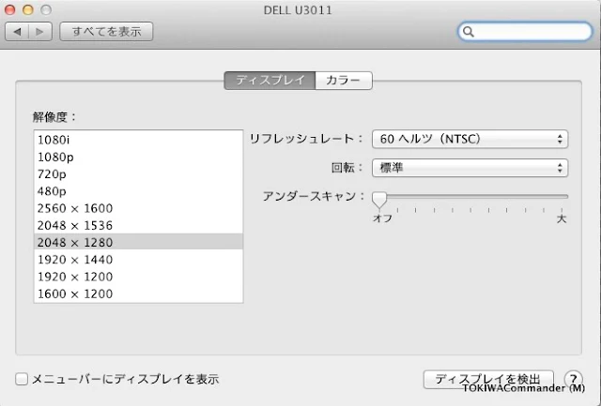The height and width of the screenshot is (406, 601).
Task: Select 1080i resolution
Action: coord(138,140)
